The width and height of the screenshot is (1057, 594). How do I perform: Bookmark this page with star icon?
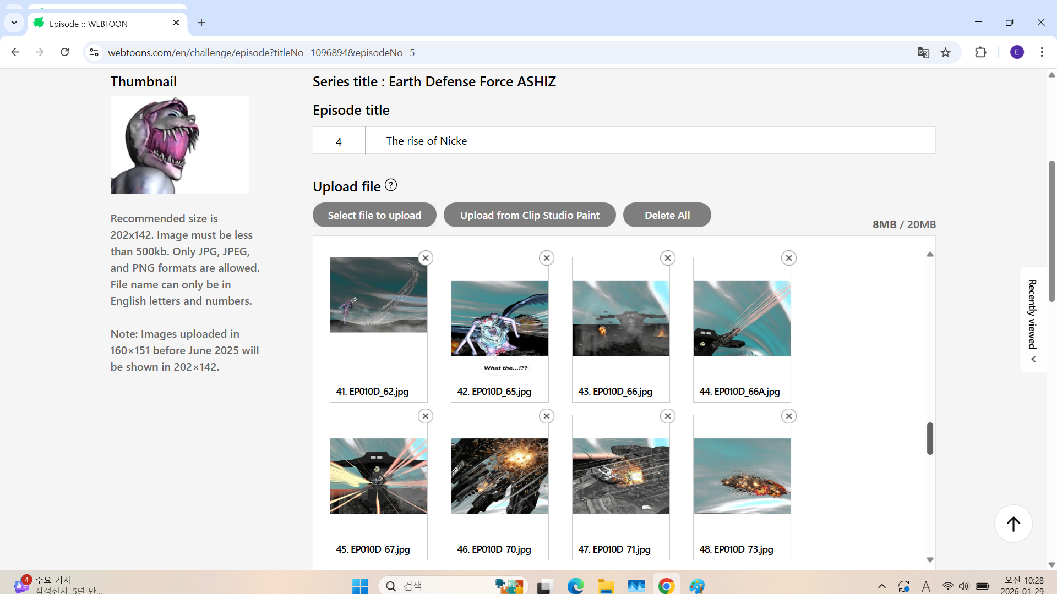pyautogui.click(x=946, y=52)
